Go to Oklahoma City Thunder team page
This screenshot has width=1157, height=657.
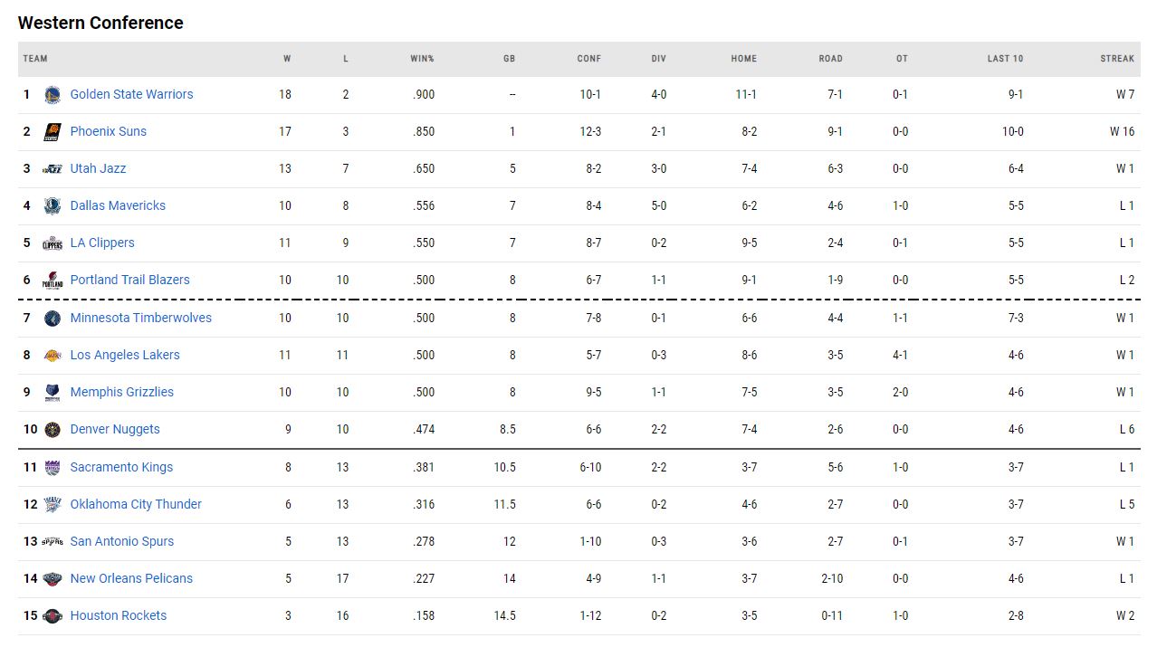(x=136, y=504)
